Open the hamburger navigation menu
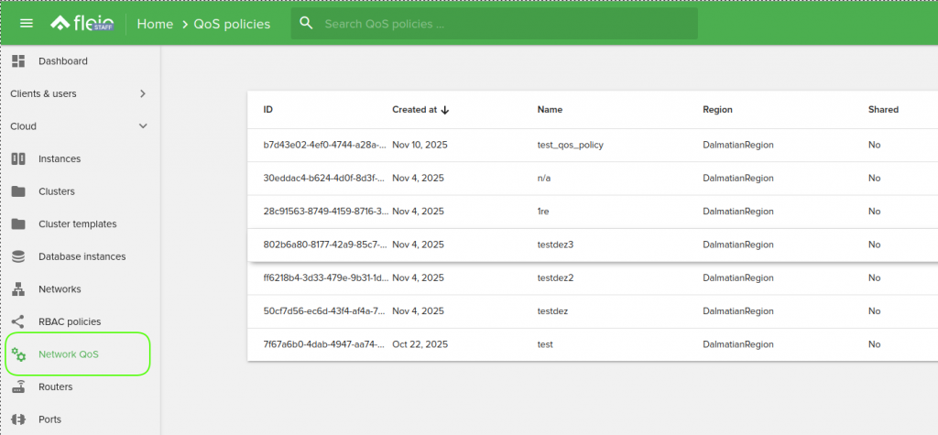The width and height of the screenshot is (938, 435). pyautogui.click(x=26, y=24)
